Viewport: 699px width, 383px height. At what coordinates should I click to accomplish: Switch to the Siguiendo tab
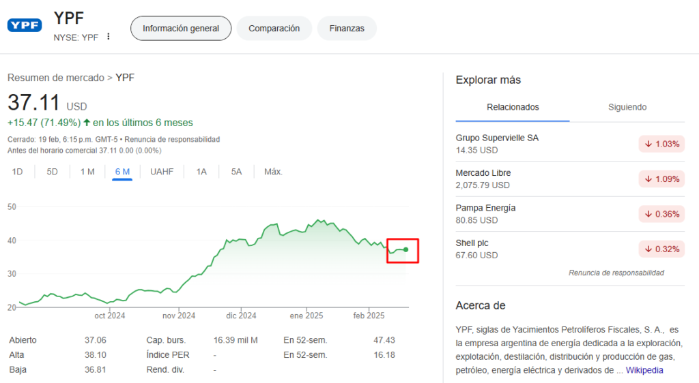point(627,107)
